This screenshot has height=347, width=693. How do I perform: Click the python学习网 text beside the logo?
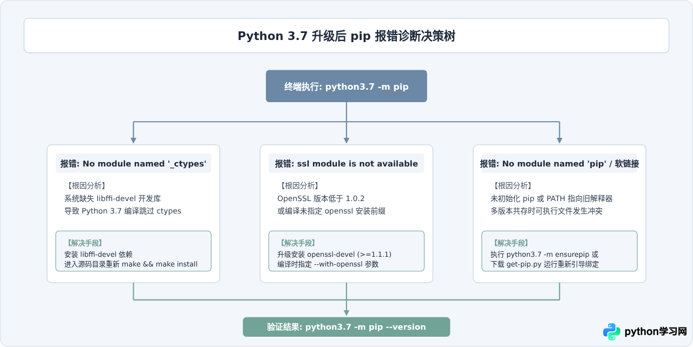pos(656,332)
